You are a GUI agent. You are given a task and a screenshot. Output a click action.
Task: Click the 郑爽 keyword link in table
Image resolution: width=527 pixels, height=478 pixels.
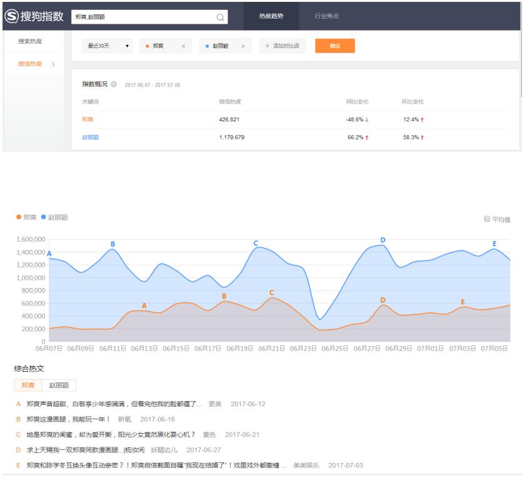[88, 119]
